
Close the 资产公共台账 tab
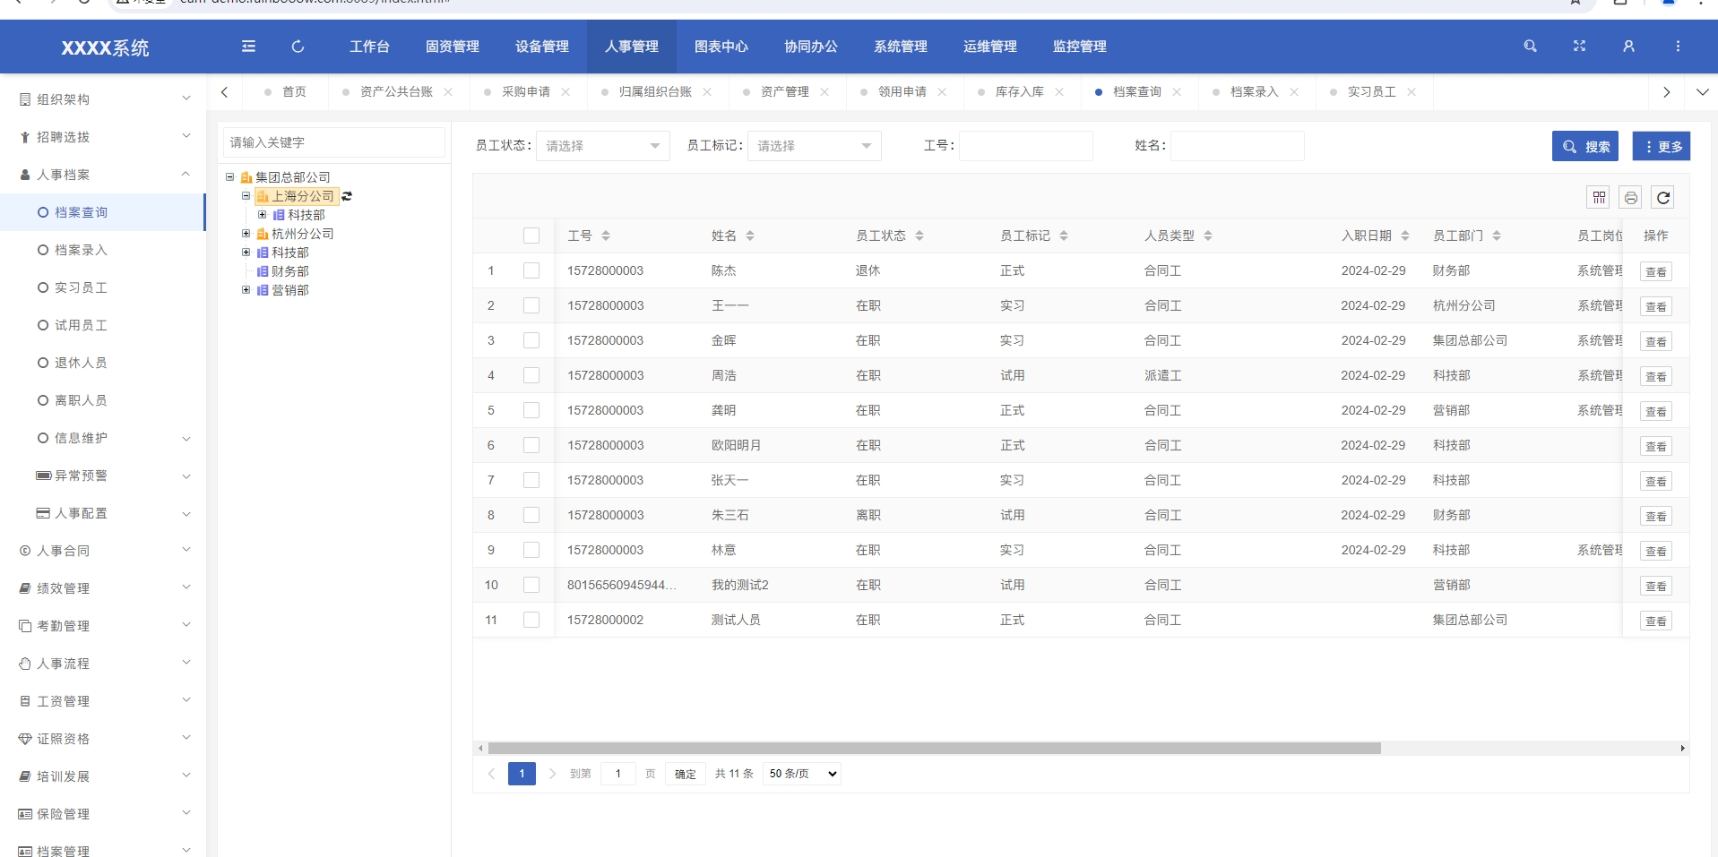click(448, 92)
